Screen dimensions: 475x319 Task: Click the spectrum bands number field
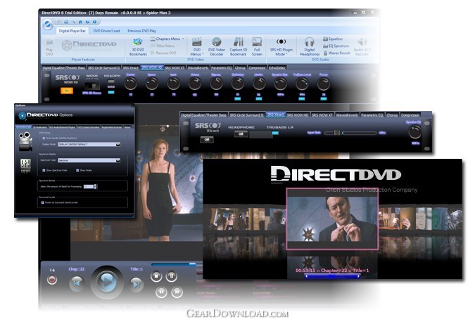(x=89, y=187)
